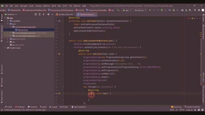Toggle the Resource Manager side panel

2,34
